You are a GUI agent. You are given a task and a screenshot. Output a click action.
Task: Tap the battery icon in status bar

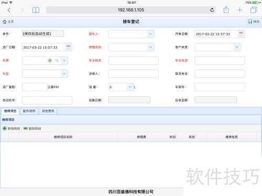coord(255,3)
